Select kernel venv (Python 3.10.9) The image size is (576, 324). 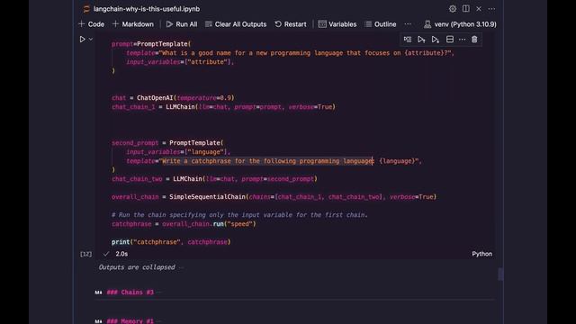[460, 24]
